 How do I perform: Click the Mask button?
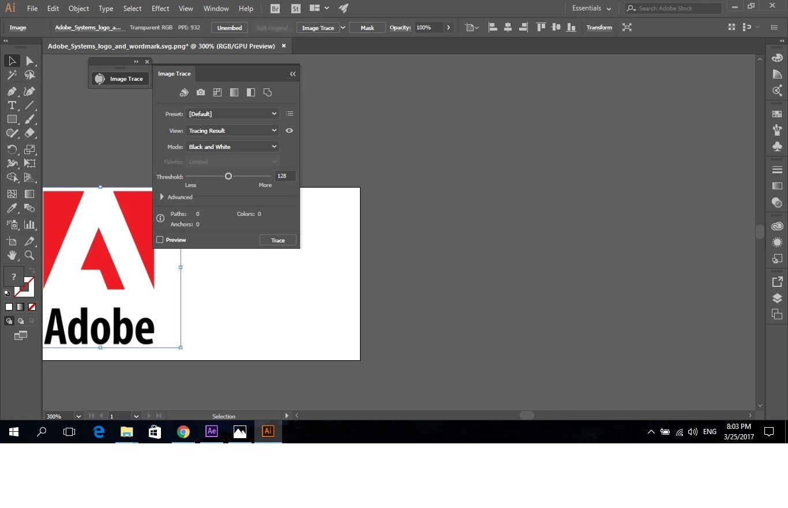(x=367, y=28)
